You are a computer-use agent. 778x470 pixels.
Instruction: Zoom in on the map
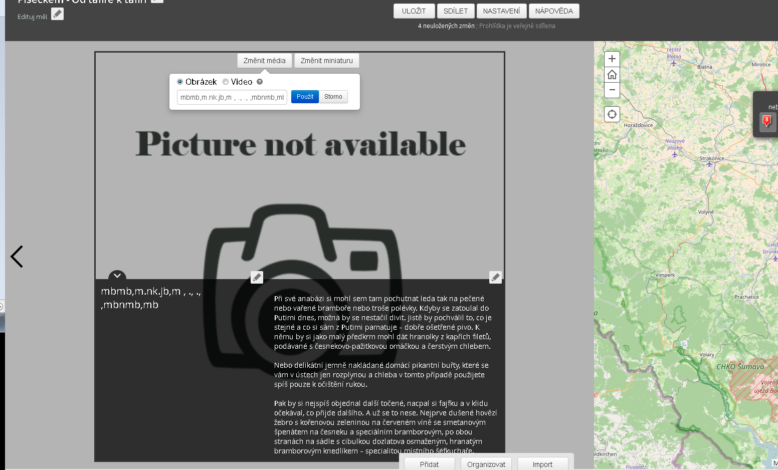(x=612, y=59)
